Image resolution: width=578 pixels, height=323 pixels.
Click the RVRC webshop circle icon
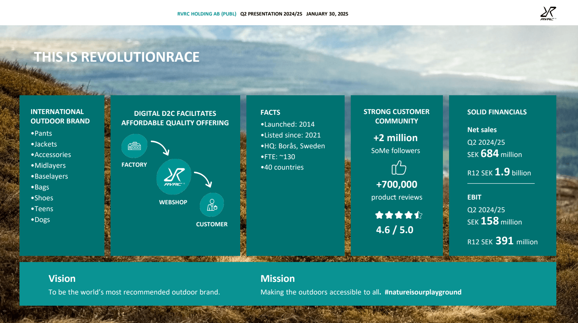tap(174, 177)
